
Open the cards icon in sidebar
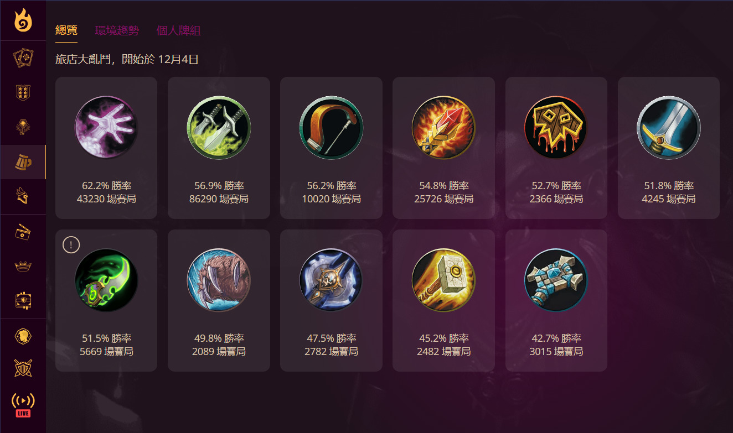(23, 58)
